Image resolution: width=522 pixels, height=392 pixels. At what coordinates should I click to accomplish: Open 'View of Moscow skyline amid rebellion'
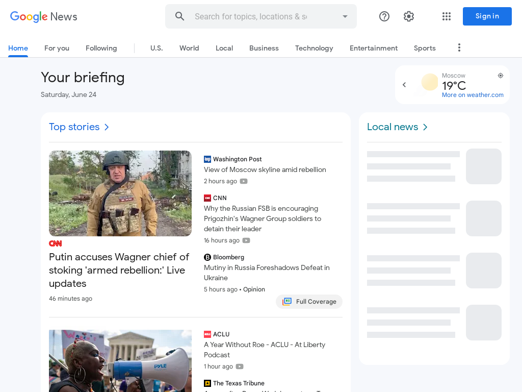click(265, 169)
